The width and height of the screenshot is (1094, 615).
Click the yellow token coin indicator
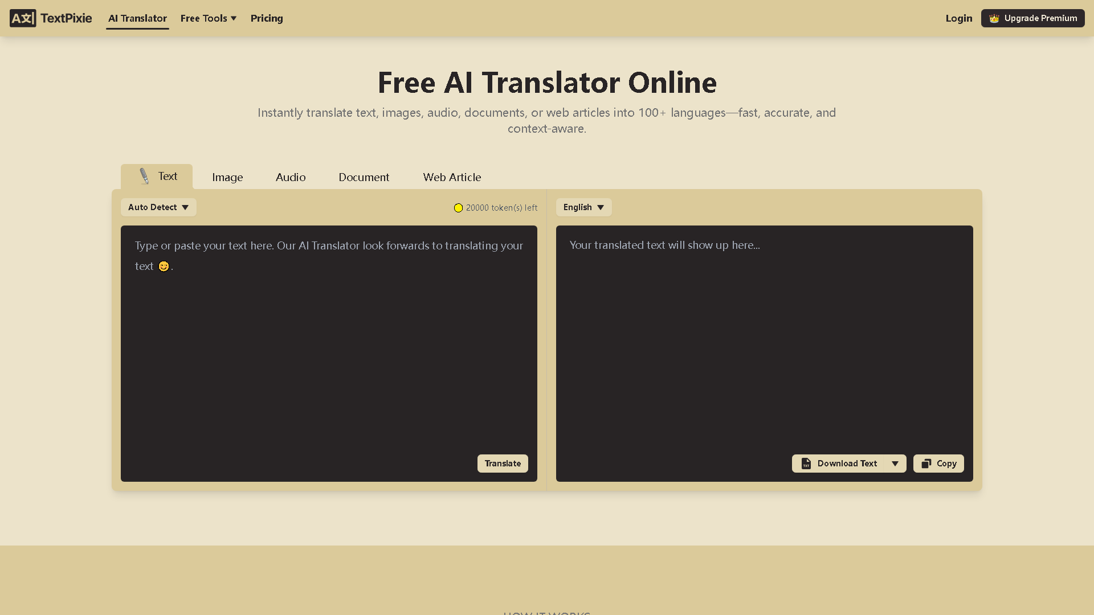click(458, 208)
